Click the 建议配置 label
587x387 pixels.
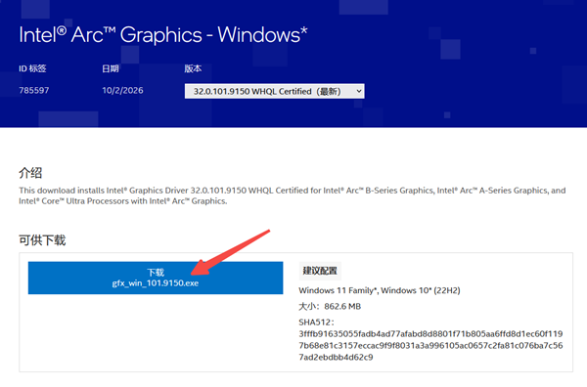pos(320,271)
